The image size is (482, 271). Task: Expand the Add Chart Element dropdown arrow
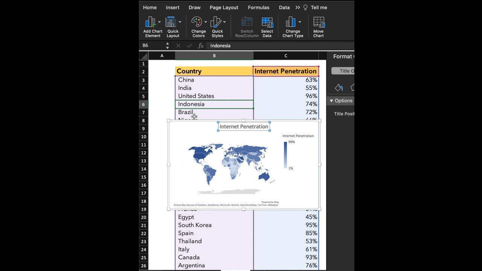pyautogui.click(x=159, y=22)
